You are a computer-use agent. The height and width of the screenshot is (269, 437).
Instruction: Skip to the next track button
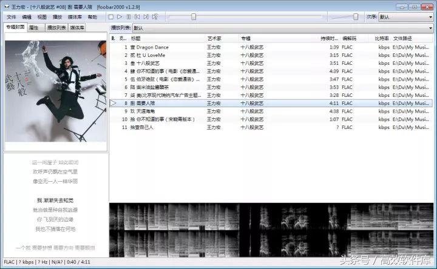pos(146,17)
